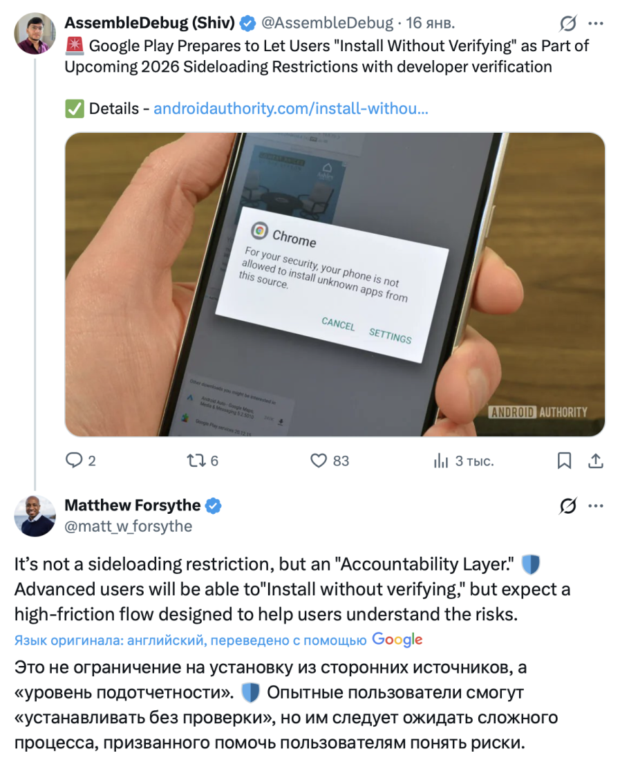
Task: Open view analytics showing 3 тыс.
Action: pyautogui.click(x=442, y=461)
